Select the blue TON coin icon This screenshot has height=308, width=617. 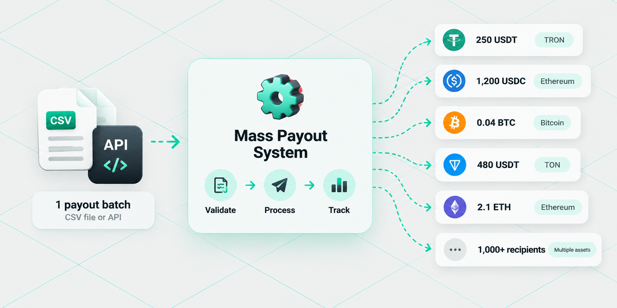[x=455, y=165]
